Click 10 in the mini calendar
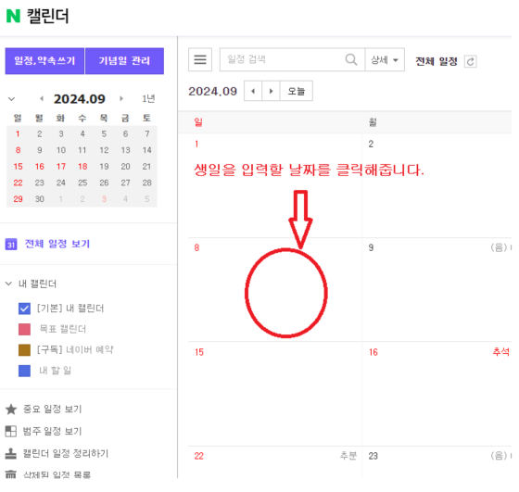 61,150
